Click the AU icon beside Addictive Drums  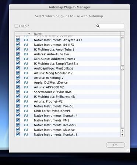pyautogui.click(x=26, y=59)
